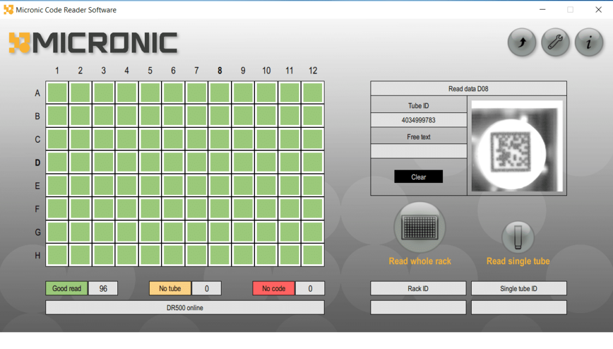Open the info icon button

tap(589, 42)
